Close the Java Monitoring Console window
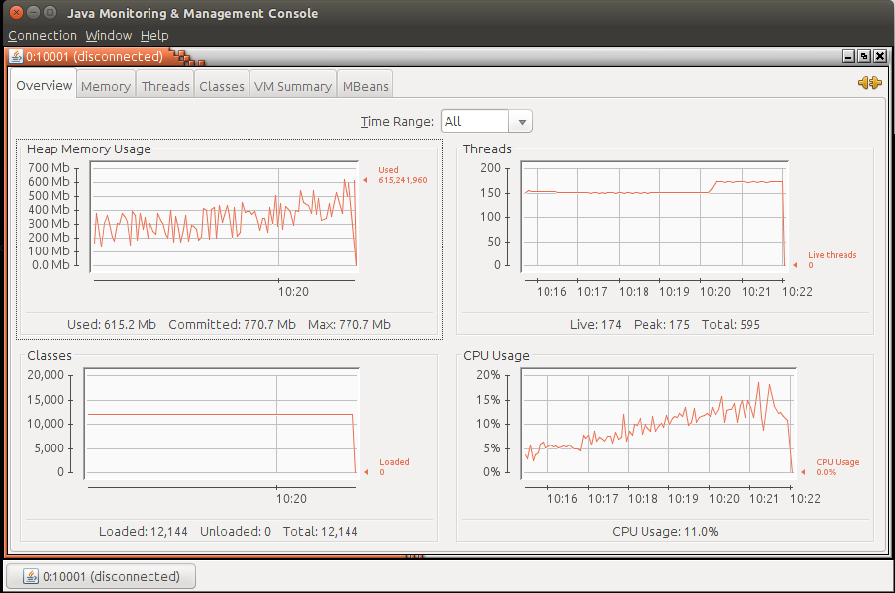895x593 pixels. 17,13
